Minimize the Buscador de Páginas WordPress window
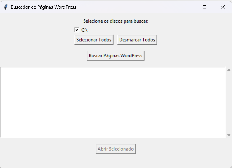 186,7
